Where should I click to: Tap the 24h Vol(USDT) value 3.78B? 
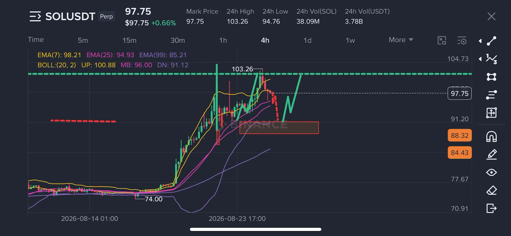click(354, 21)
